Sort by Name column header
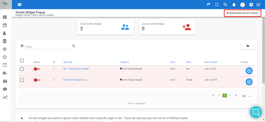This screenshot has height=122, width=265. pos(68,62)
